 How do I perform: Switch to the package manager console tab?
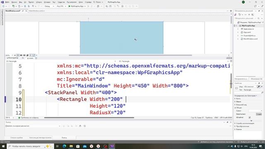tap(40, 138)
